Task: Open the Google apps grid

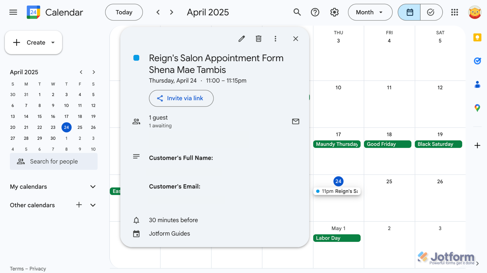Action: coord(454,12)
